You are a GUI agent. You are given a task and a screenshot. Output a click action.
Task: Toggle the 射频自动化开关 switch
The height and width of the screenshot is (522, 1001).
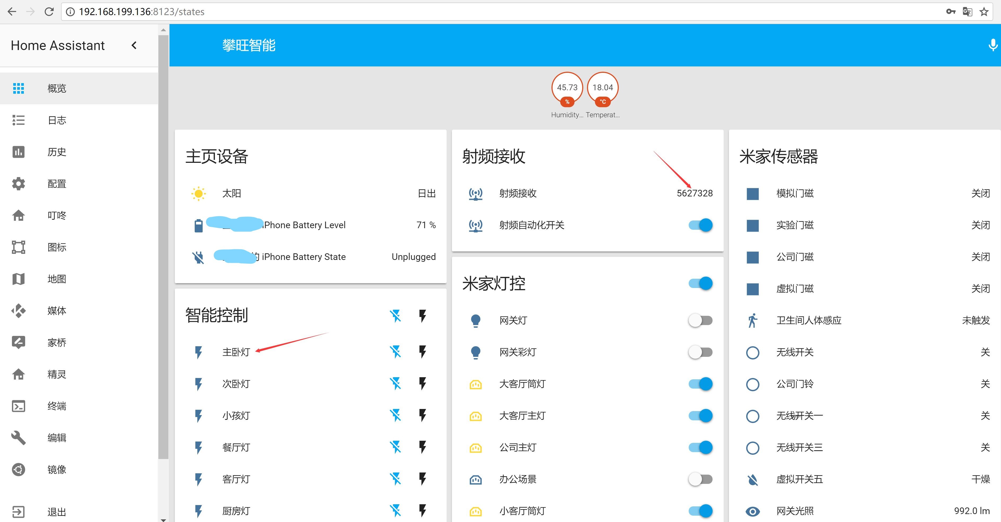pos(700,225)
